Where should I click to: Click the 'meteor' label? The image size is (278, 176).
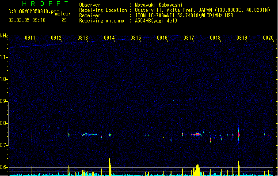click(x=63, y=14)
